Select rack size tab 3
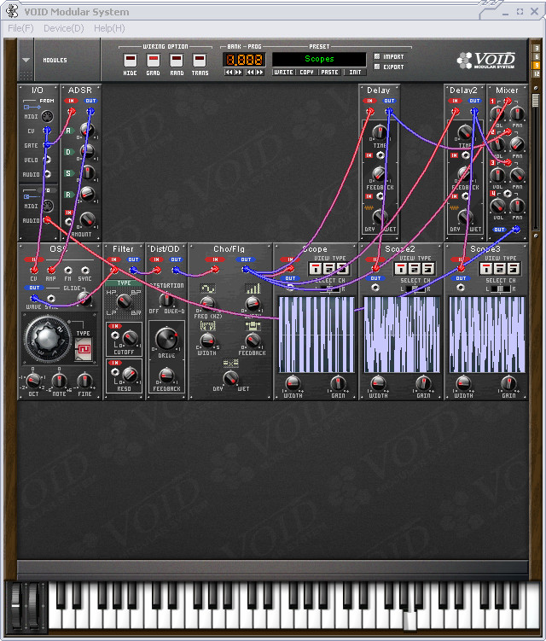This screenshot has height=641, width=546. 536,48
